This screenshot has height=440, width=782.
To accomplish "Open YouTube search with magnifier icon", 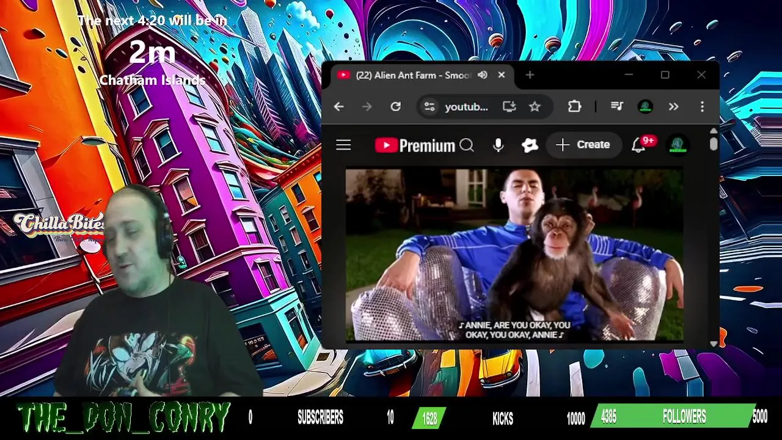I will tap(467, 145).
